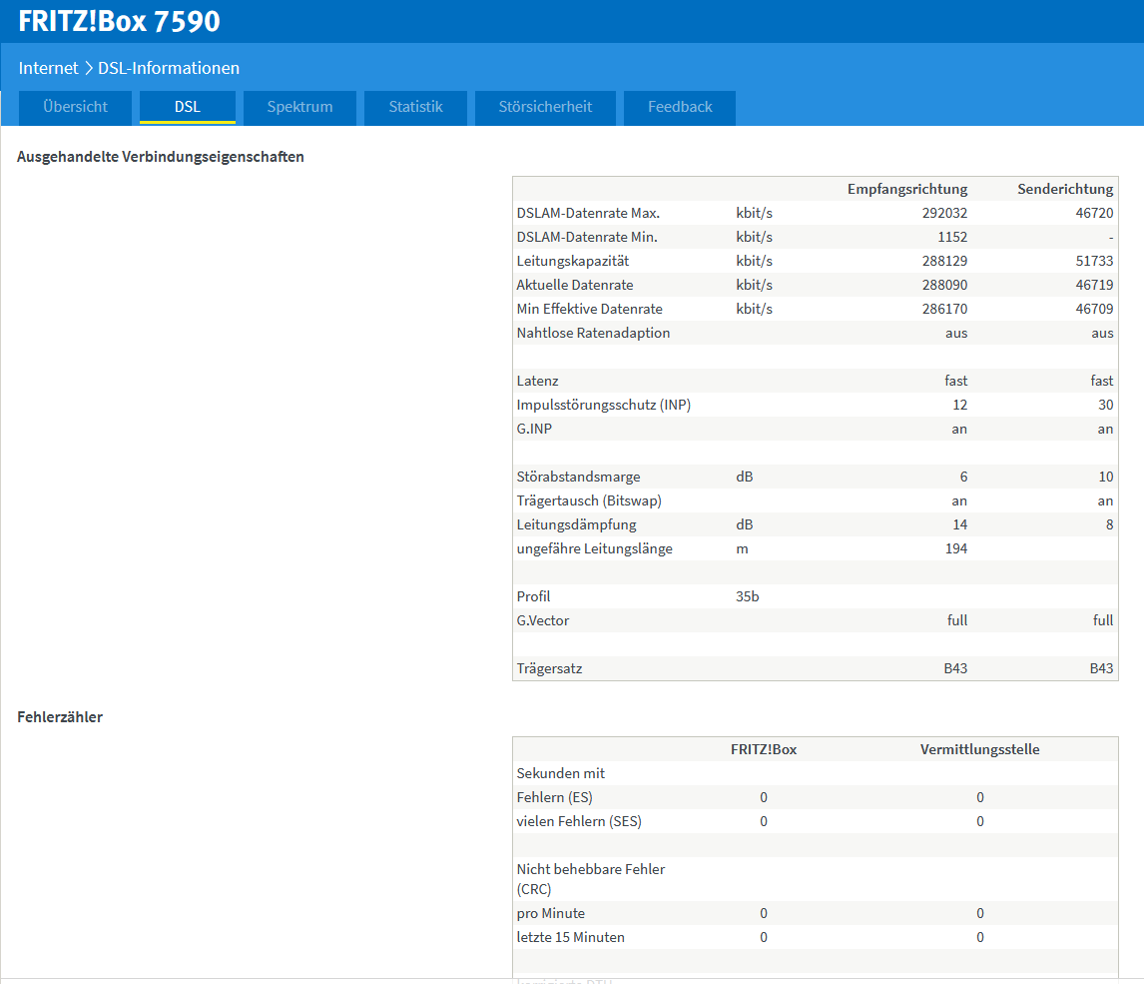Click the INP value 30
The image size is (1144, 984).
[1106, 405]
